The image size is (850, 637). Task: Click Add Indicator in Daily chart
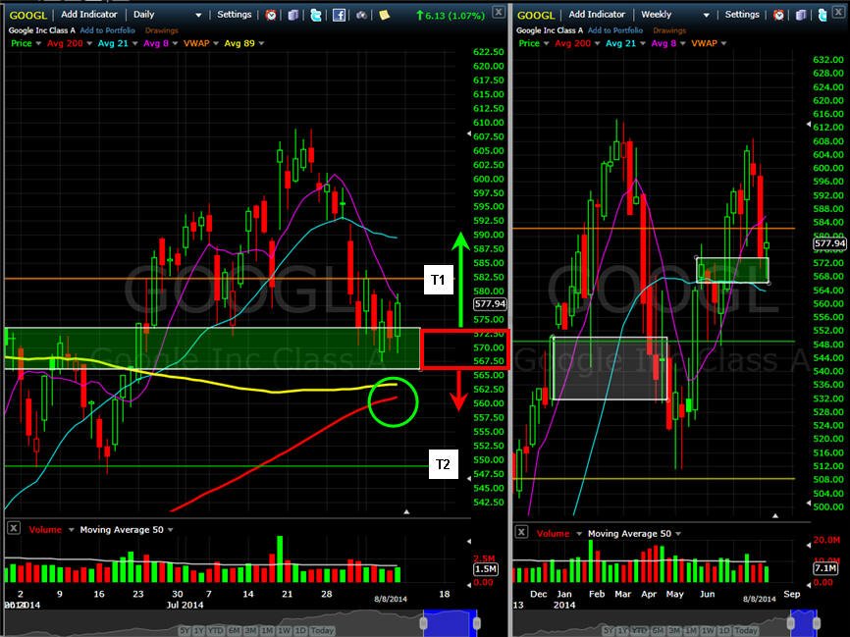point(89,15)
